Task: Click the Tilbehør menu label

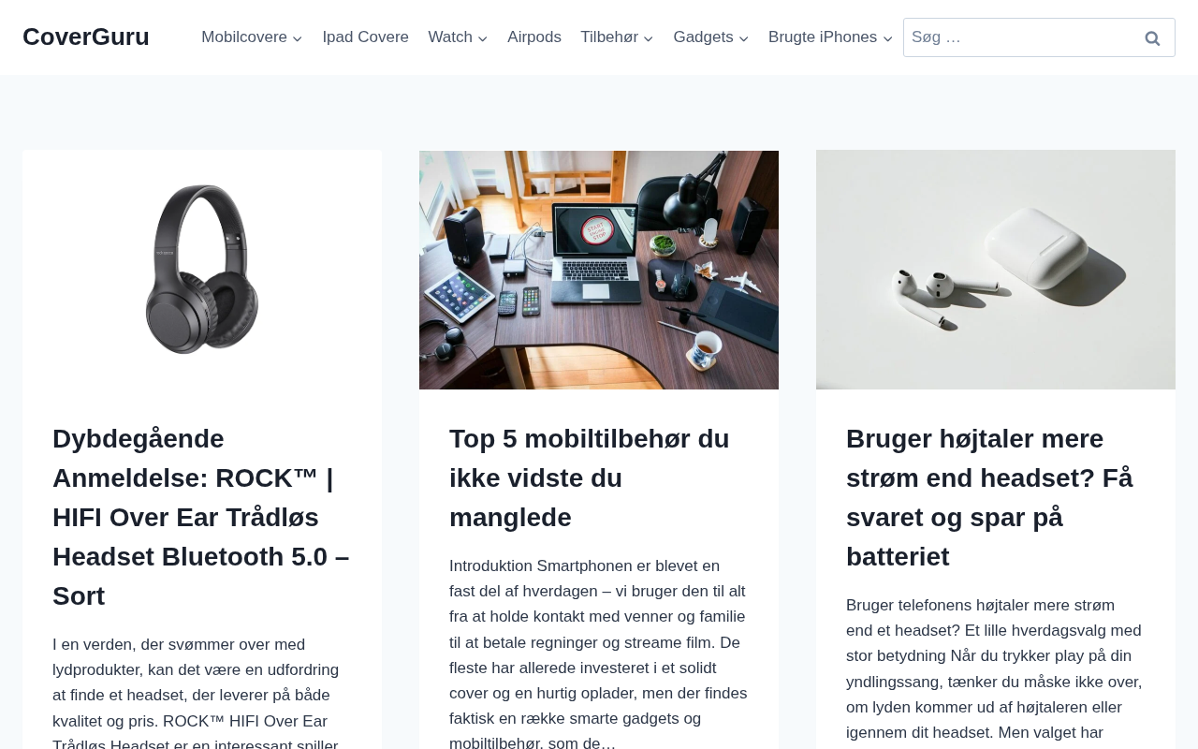Action: click(609, 37)
